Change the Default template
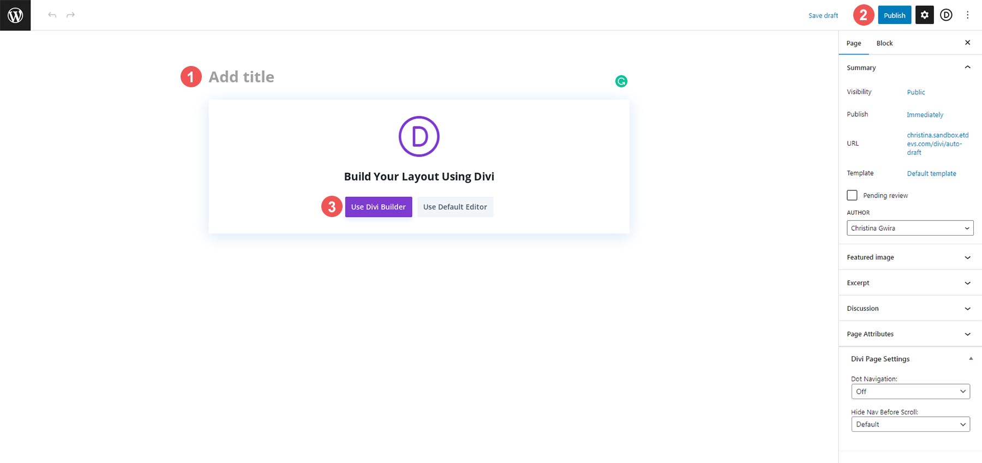Screen dimensions: 982x463 931,173
